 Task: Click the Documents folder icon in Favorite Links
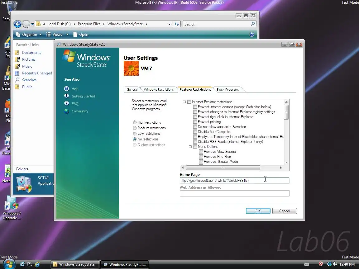click(17, 53)
